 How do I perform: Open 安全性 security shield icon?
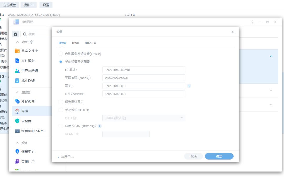click(x=17, y=121)
